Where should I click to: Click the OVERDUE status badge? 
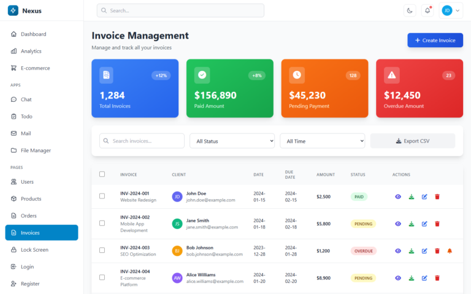coord(364,251)
